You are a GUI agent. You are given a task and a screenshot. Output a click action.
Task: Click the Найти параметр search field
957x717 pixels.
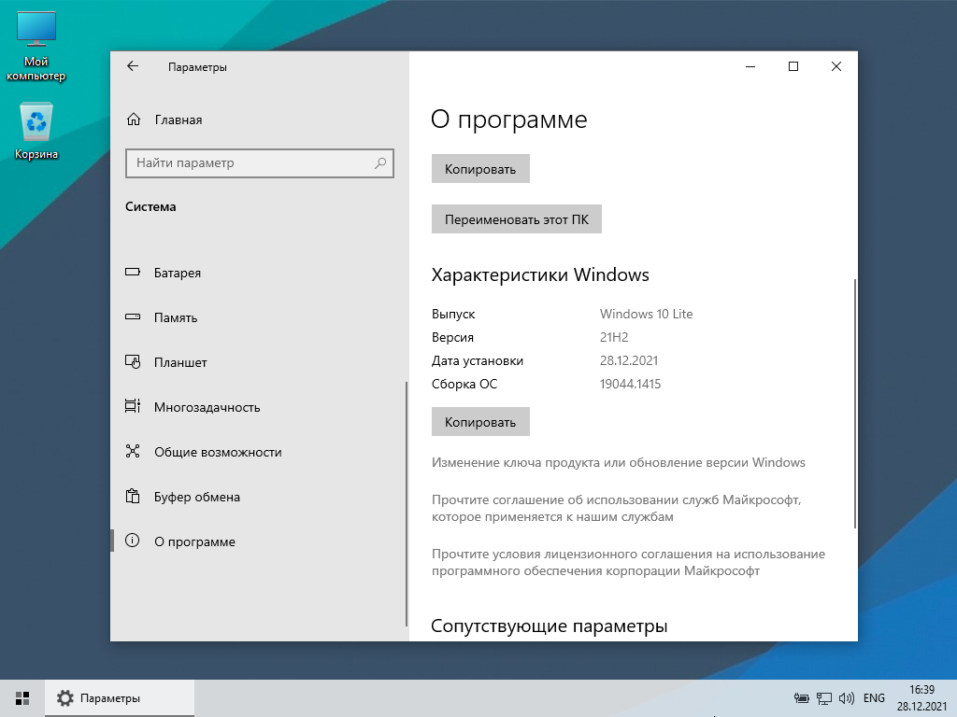pos(260,162)
